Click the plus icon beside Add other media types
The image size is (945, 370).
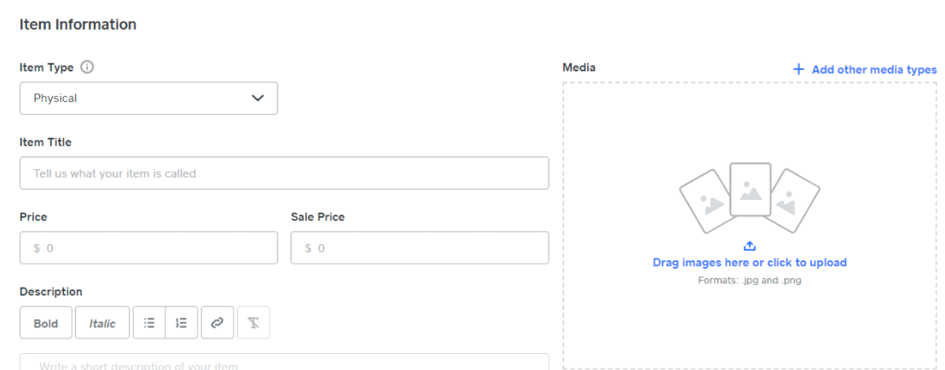[x=798, y=69]
